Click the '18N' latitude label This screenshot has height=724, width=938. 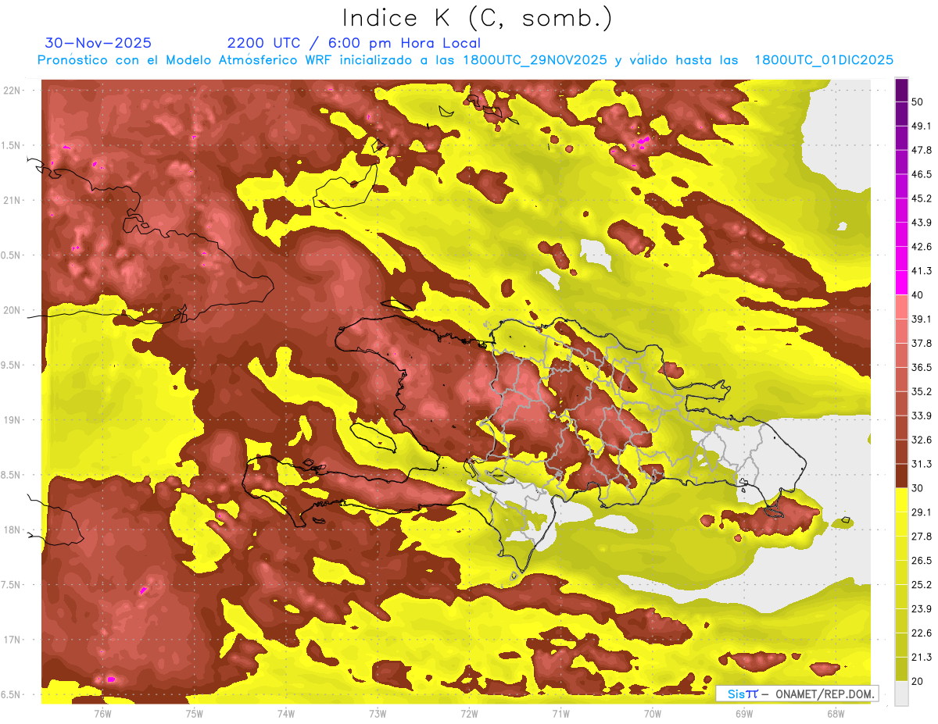pos(13,530)
